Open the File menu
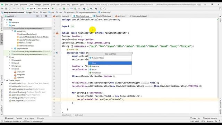 [x=6, y=5]
